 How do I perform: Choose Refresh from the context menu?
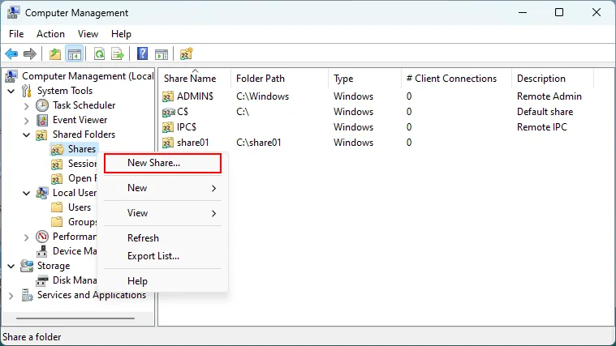(162, 238)
